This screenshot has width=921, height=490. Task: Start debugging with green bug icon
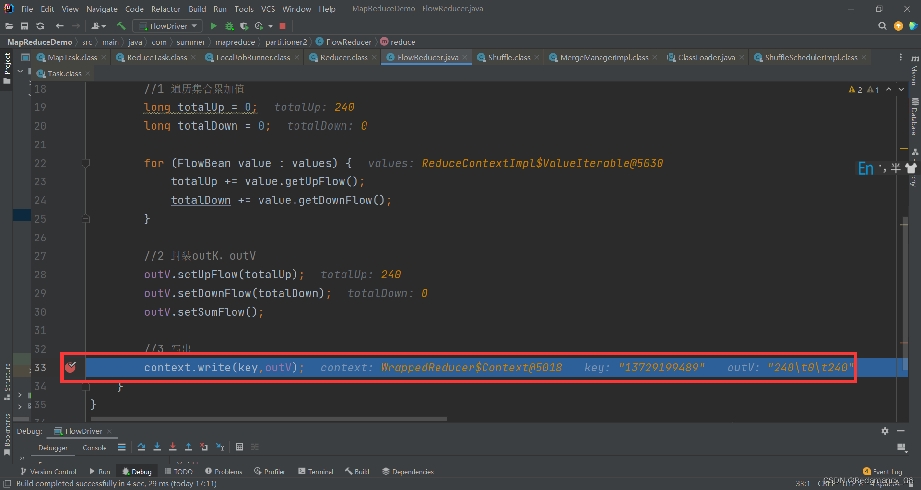coord(229,26)
